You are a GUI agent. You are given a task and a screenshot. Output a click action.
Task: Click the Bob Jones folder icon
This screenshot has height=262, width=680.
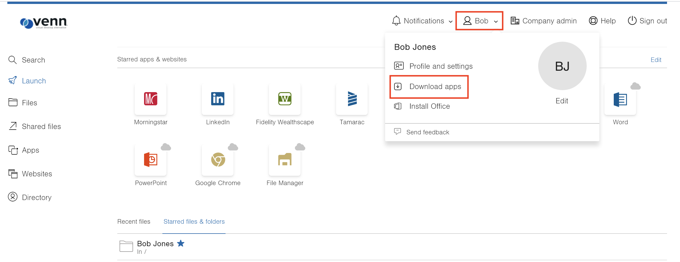(x=126, y=246)
